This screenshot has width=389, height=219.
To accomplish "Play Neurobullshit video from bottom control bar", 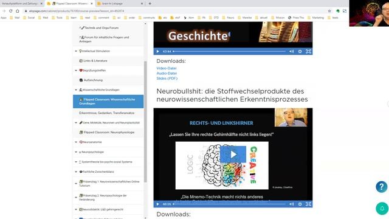I will click(x=158, y=204).
